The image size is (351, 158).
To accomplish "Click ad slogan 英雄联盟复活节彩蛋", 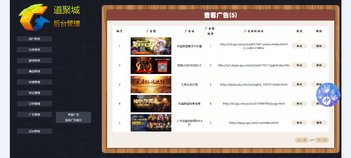I will 189,46.
